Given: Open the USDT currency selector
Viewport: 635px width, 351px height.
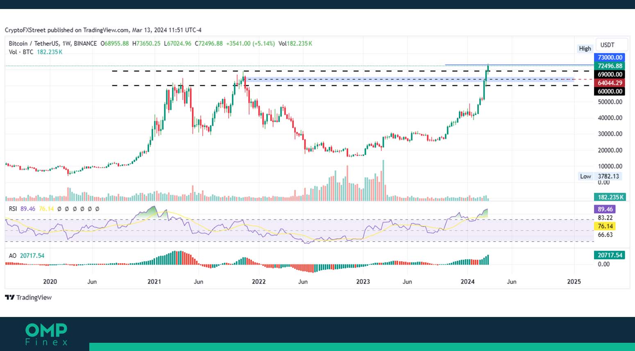Looking at the screenshot, I should [611, 45].
